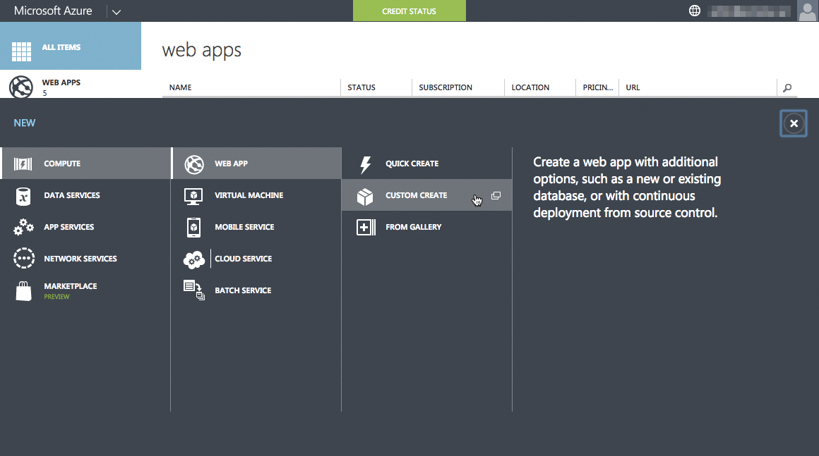Click the Data Services database icon
Viewport: 819px width, 456px height.
[23, 196]
